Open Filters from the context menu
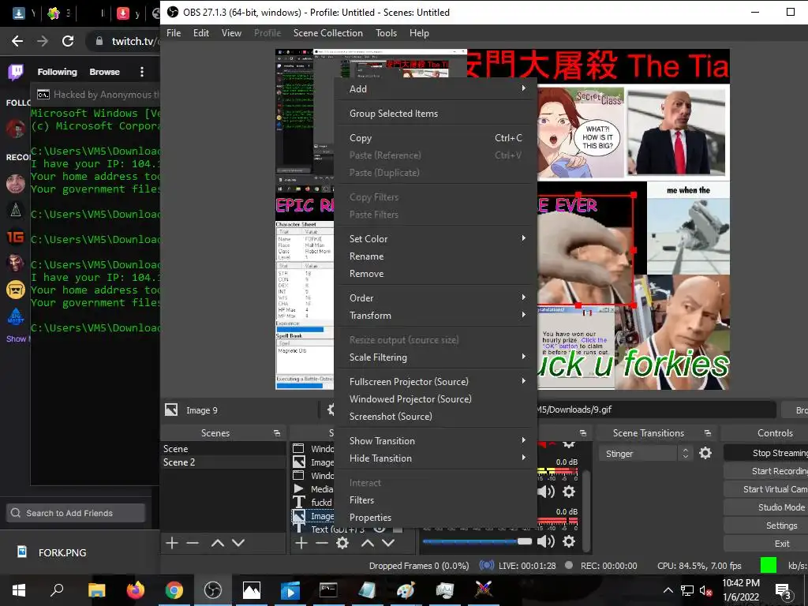This screenshot has height=606, width=808. pyautogui.click(x=436, y=499)
